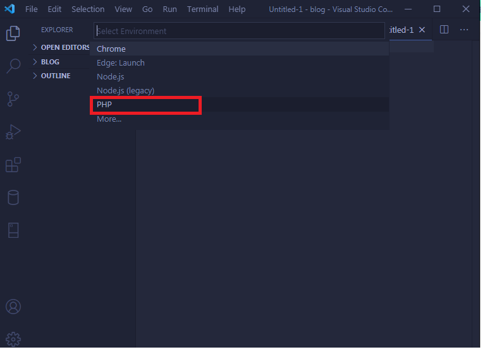Minimize the Visual Studio Code window

[x=408, y=9]
